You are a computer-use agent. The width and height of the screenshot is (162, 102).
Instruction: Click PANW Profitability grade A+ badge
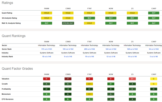[47, 89]
